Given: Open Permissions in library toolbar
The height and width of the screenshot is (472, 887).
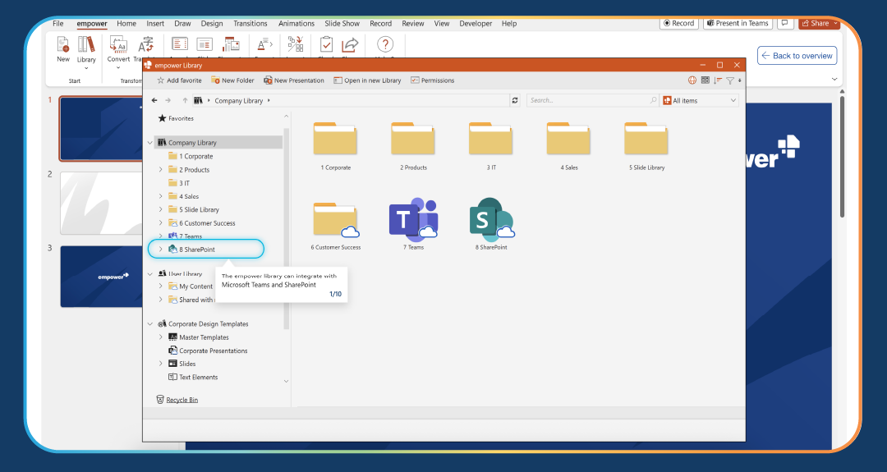Looking at the screenshot, I should pyautogui.click(x=432, y=80).
